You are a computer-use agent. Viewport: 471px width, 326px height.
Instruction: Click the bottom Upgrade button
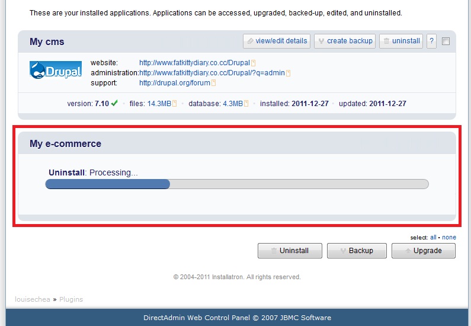pyautogui.click(x=424, y=251)
